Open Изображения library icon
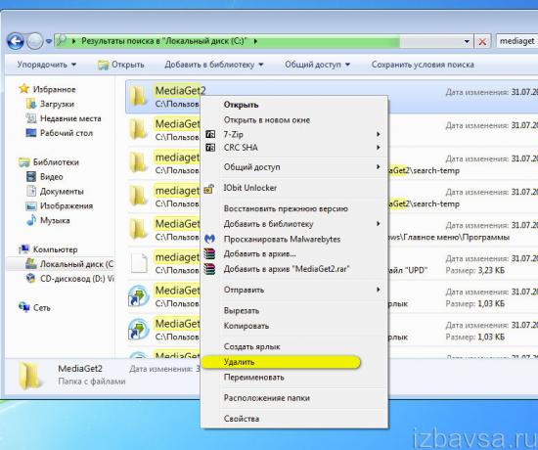The image size is (538, 450). 31,206
